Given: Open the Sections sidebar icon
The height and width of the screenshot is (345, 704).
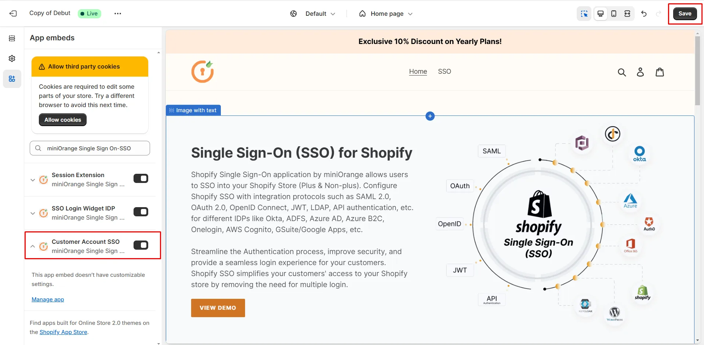Looking at the screenshot, I should point(12,38).
